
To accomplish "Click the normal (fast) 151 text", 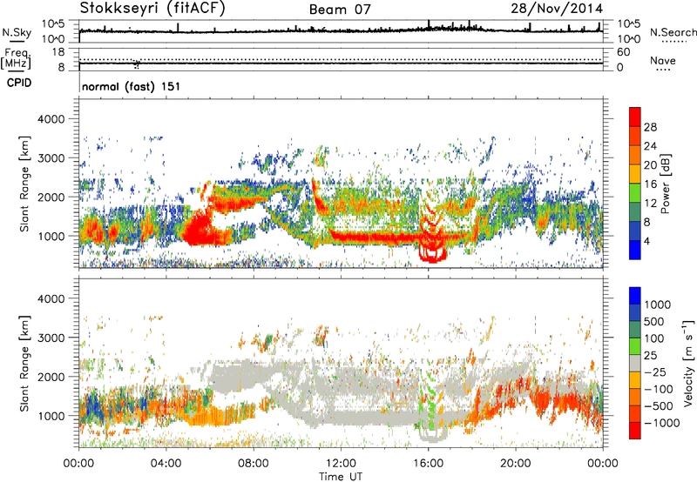I will [132, 86].
